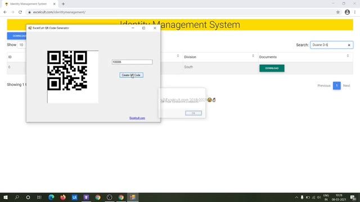Click the browser forward arrow
Image resolution: width=360 pixels, height=202 pixels.
point(12,12)
